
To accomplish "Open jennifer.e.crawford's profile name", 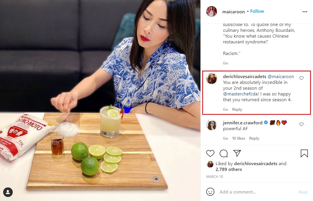I will point(242,123).
